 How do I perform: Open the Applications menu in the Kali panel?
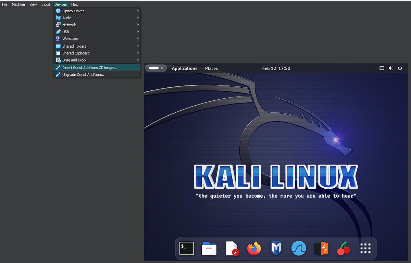[185, 68]
